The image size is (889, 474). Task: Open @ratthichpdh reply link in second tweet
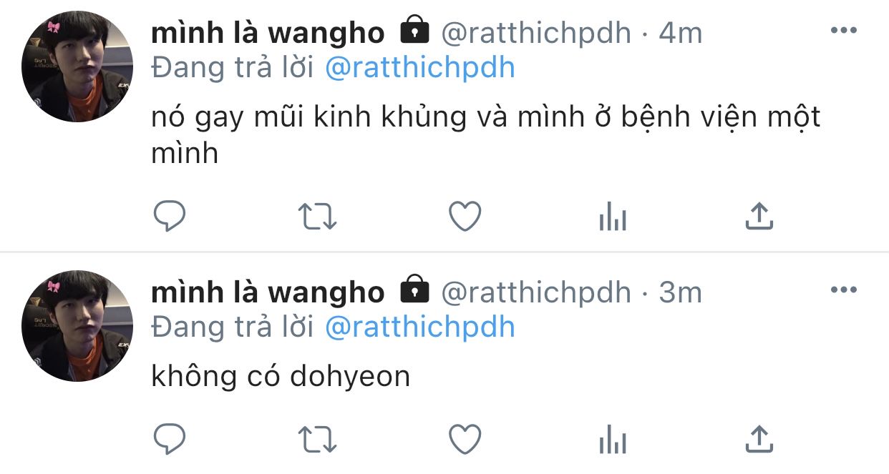click(420, 327)
